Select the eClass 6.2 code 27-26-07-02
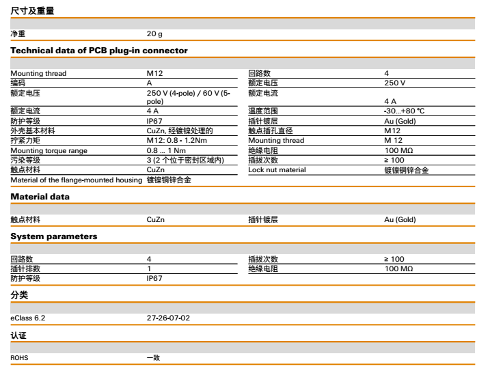This screenshot has height=371, width=490. point(168,318)
